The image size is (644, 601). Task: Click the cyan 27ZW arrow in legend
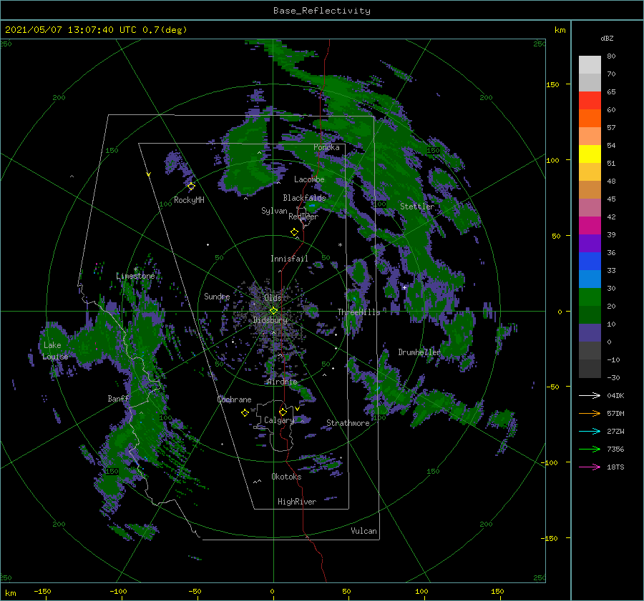590,431
